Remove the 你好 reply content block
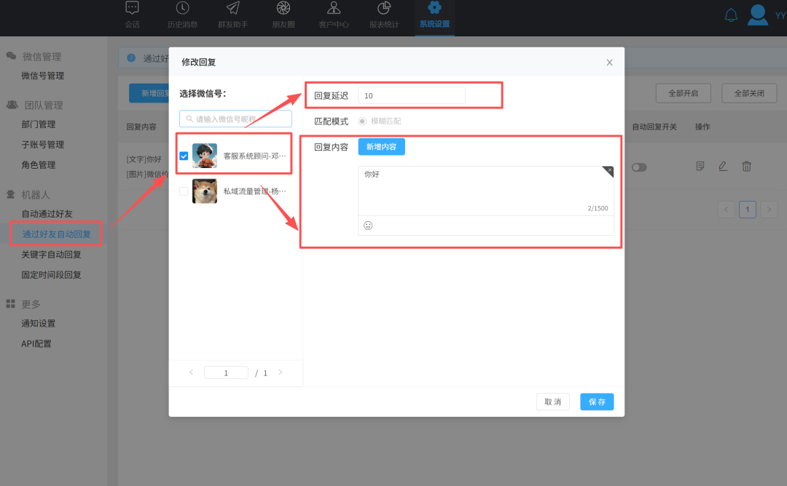The height and width of the screenshot is (486, 787). tap(608, 171)
